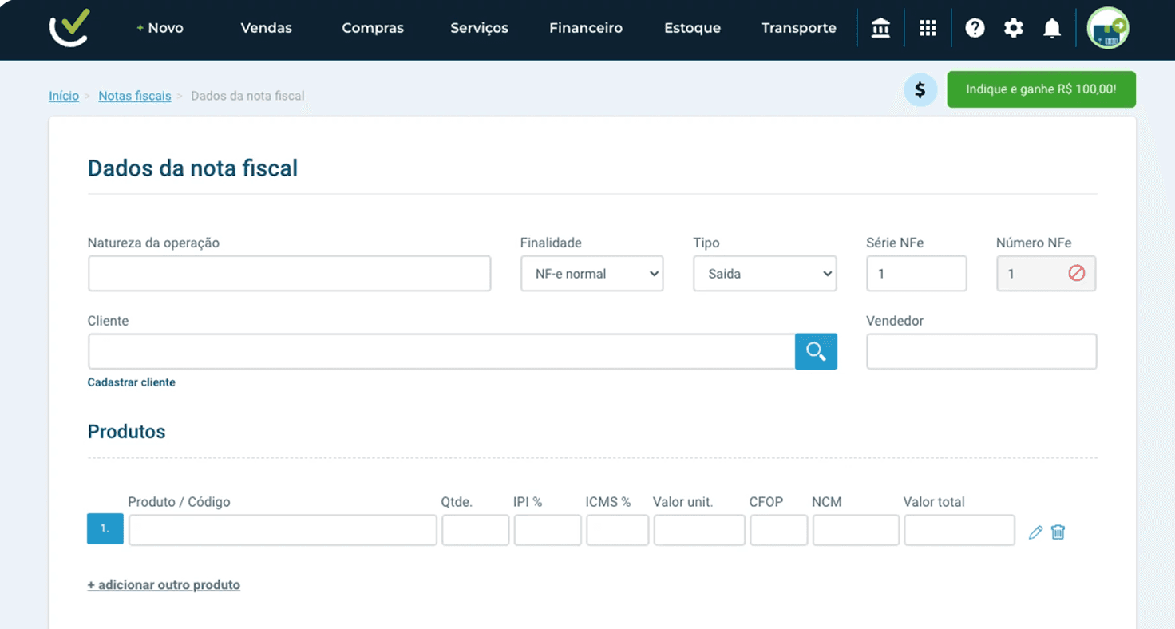Image resolution: width=1175 pixels, height=629 pixels.
Task: Click the Cadastrar cliente link
Action: 132,382
